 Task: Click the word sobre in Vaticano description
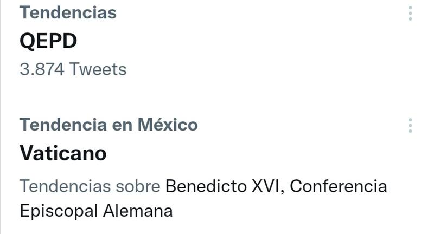[138, 186]
